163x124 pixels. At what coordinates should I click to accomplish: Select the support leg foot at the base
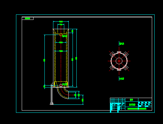pyautogui.click(x=52, y=103)
